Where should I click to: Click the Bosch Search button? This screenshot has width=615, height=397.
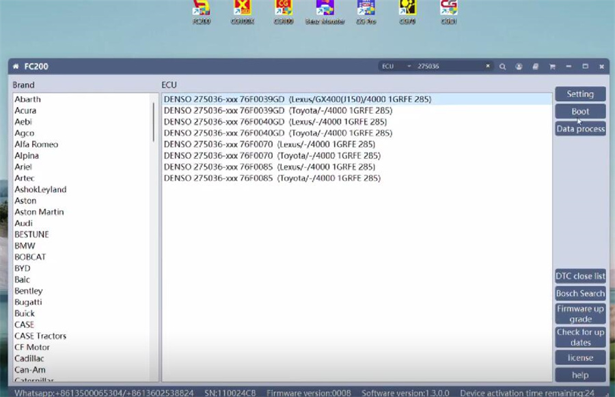[580, 293]
